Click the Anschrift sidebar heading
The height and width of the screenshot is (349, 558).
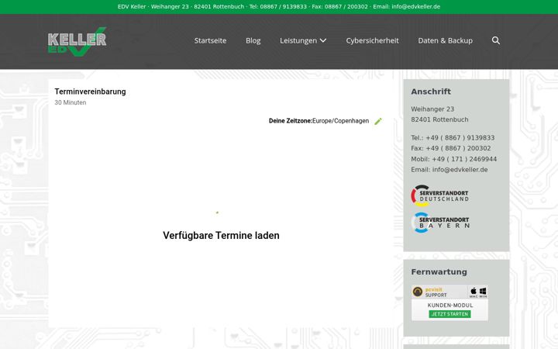tap(431, 92)
